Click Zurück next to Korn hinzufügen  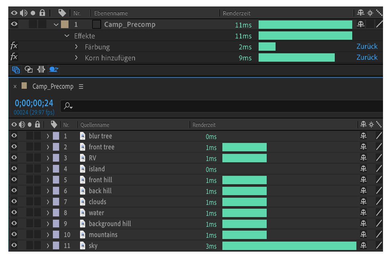[367, 58]
